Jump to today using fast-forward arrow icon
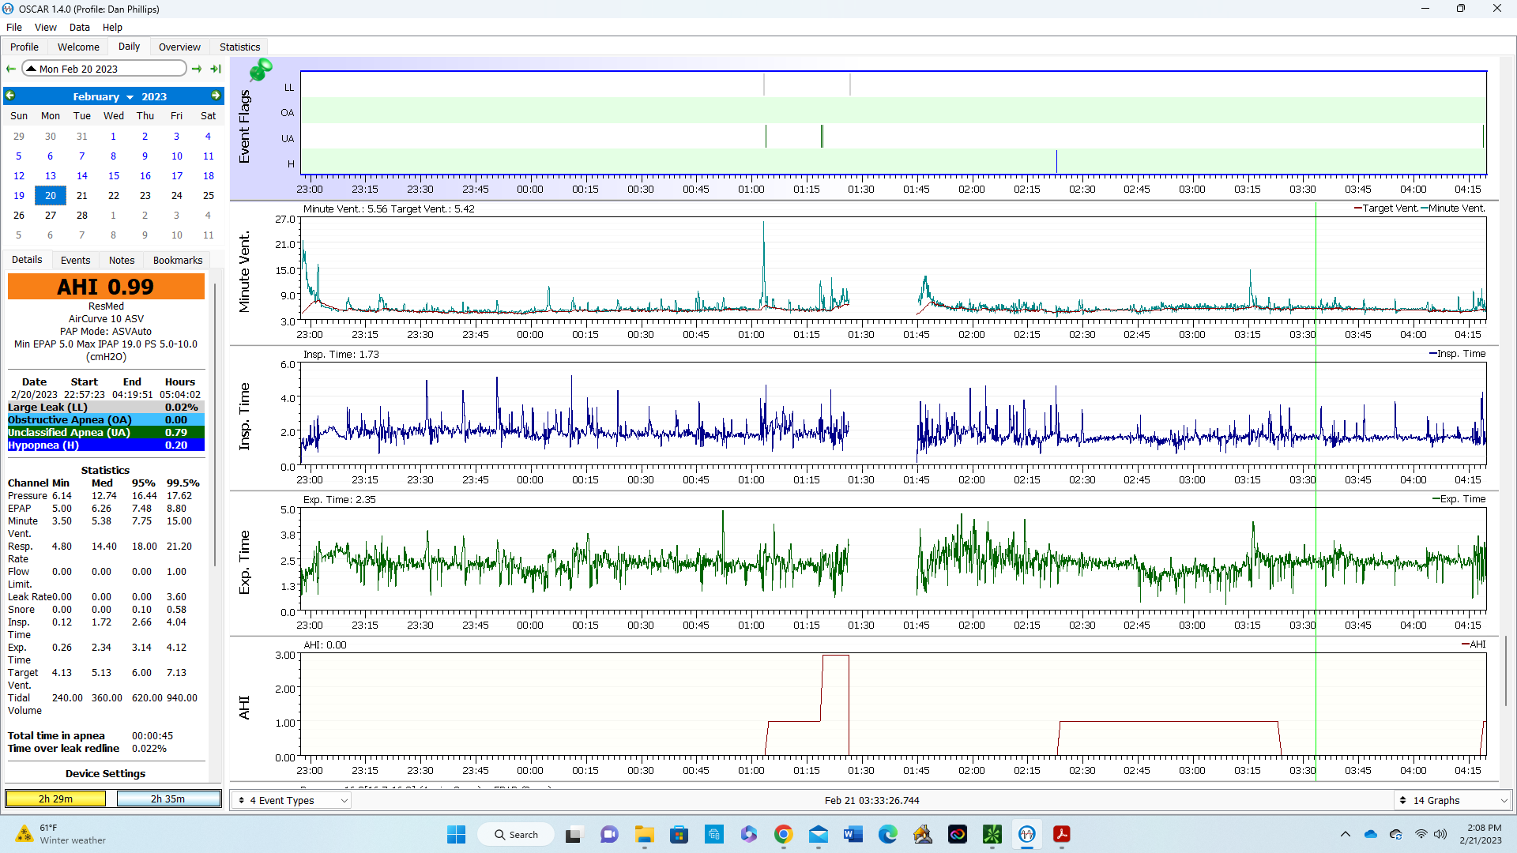The width and height of the screenshot is (1517, 853). 216,69
